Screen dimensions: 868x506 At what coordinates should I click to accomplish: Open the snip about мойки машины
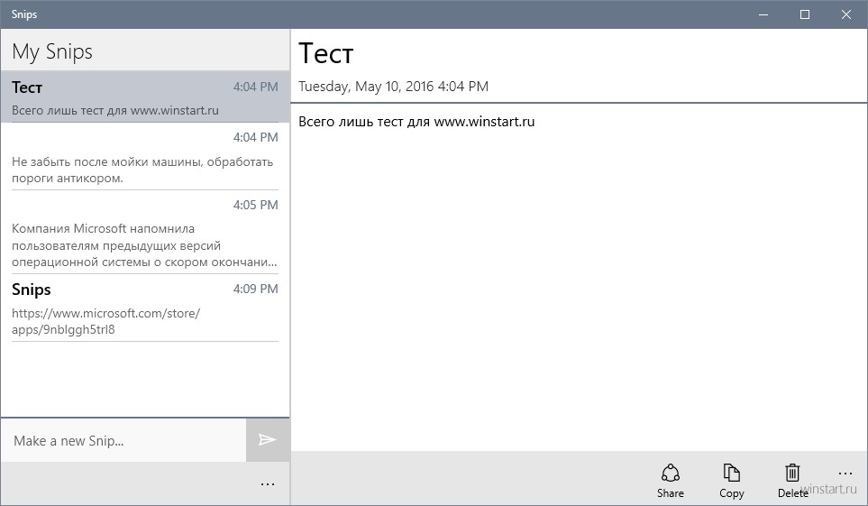(x=145, y=156)
